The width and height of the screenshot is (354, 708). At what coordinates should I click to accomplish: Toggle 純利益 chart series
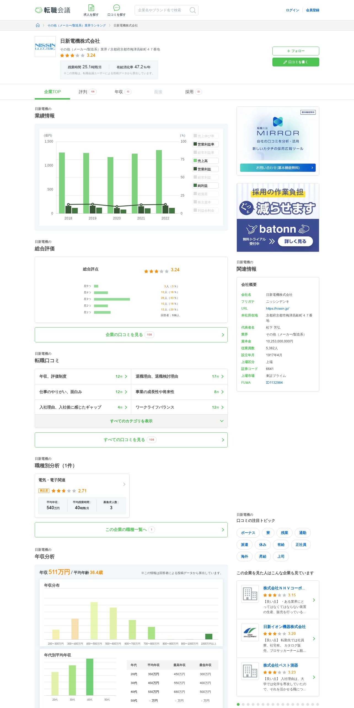click(x=205, y=186)
